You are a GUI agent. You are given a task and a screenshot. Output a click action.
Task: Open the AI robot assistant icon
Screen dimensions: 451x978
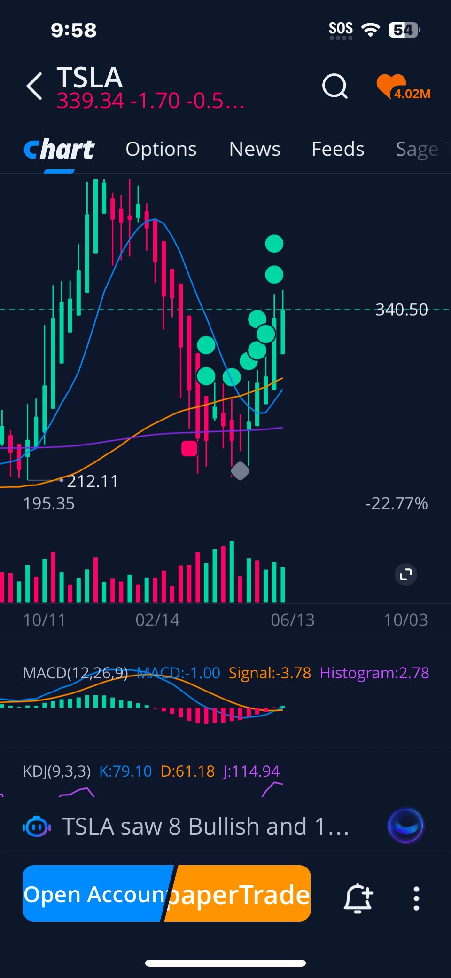pyautogui.click(x=37, y=827)
